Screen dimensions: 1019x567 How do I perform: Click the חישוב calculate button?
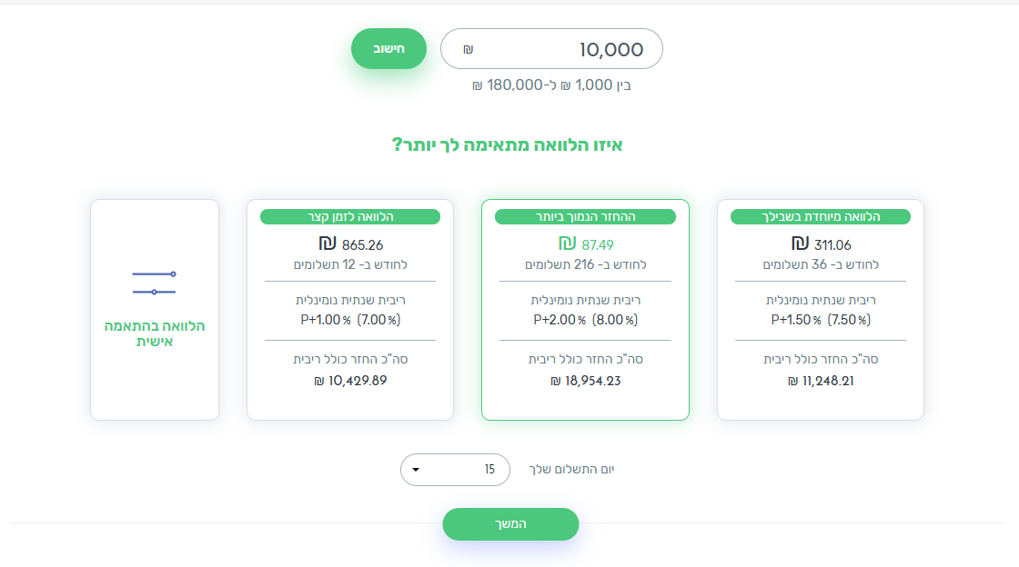[388, 49]
